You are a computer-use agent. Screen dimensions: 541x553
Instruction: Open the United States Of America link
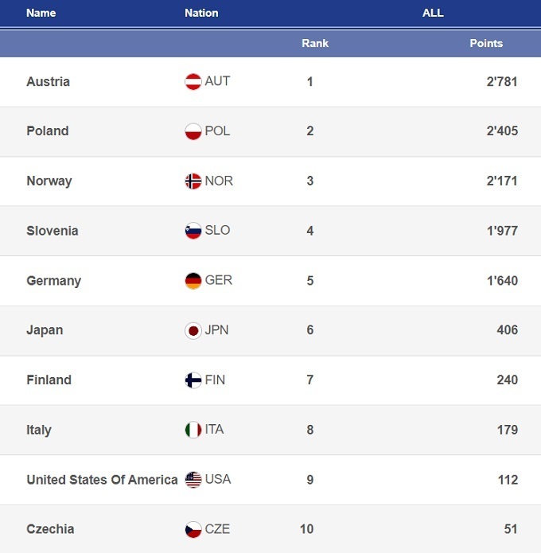point(102,480)
